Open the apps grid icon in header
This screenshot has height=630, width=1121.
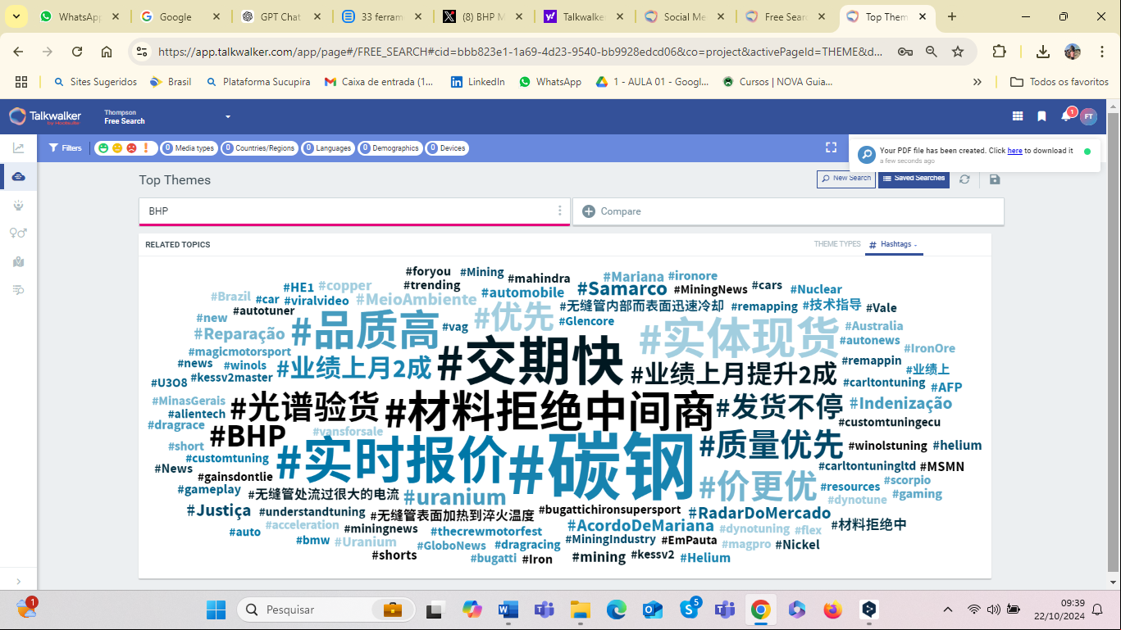(x=1018, y=116)
